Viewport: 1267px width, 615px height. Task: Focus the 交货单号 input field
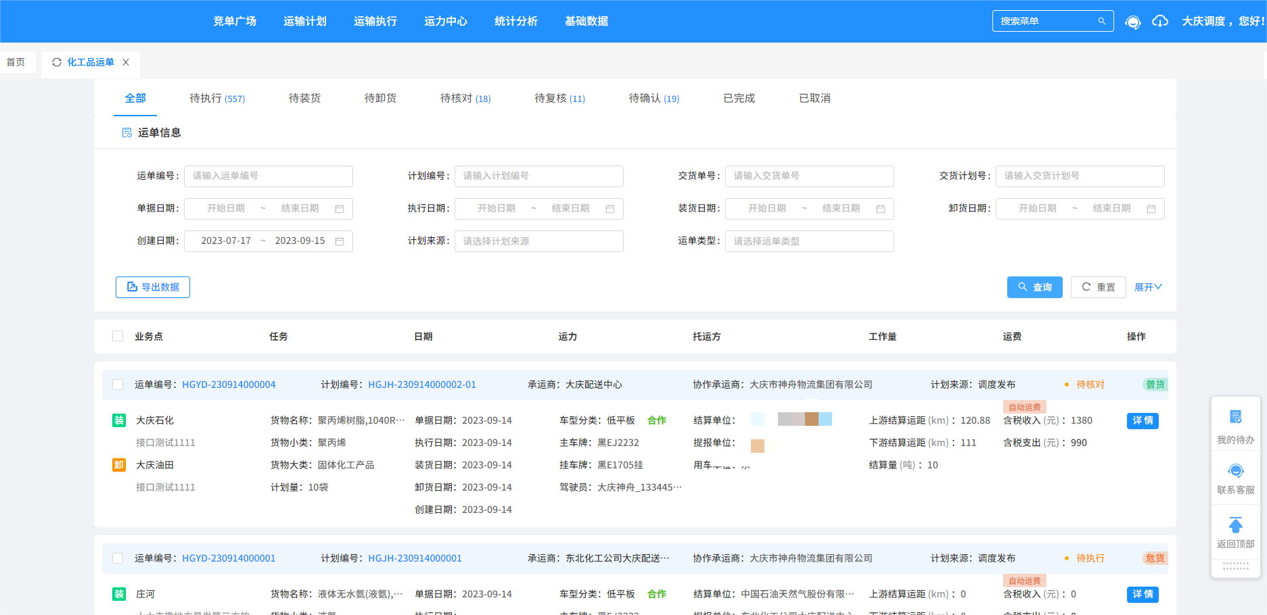tap(810, 176)
